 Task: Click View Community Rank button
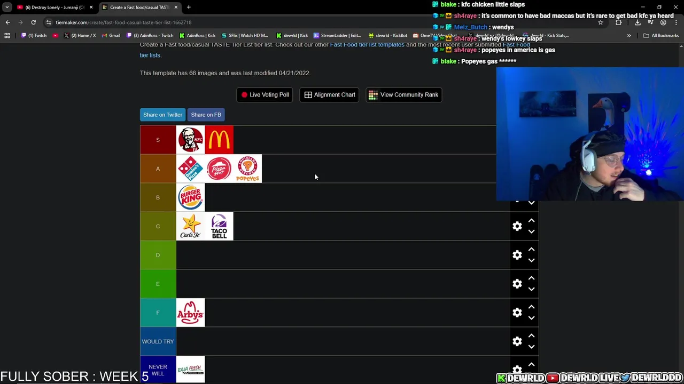coord(403,94)
